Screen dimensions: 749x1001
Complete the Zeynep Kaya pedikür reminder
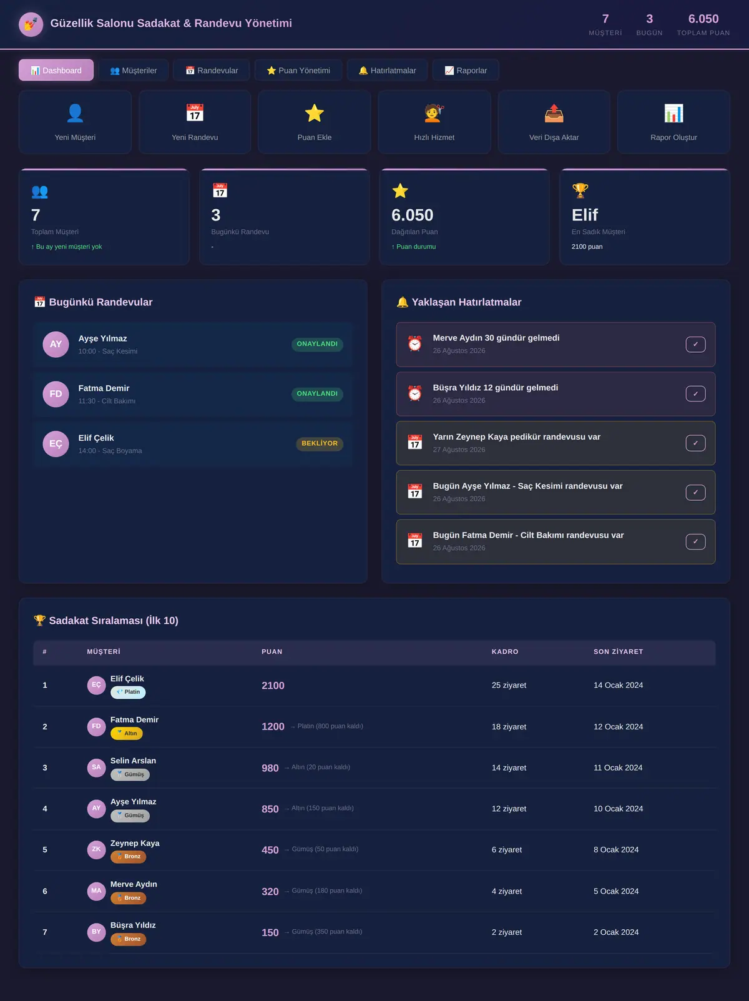(x=695, y=443)
